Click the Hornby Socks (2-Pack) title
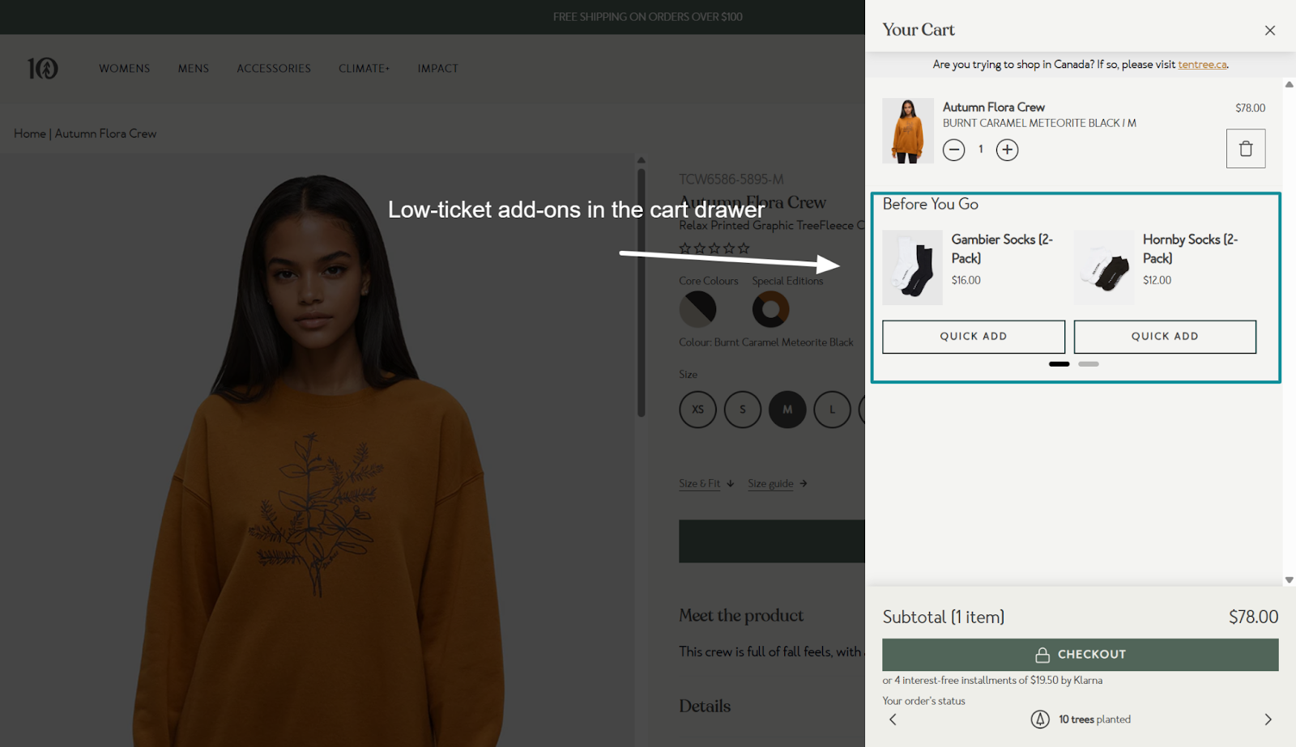The height and width of the screenshot is (747, 1296). click(1190, 248)
